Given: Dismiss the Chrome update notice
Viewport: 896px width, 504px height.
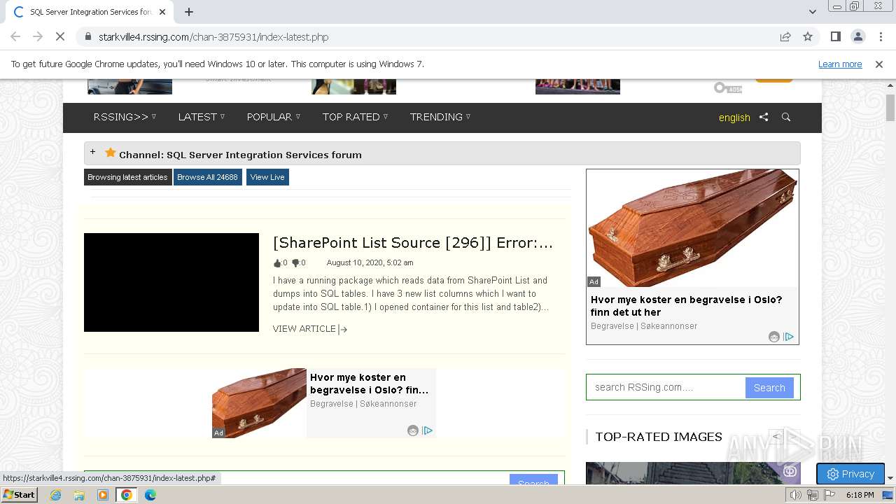Looking at the screenshot, I should 879,64.
